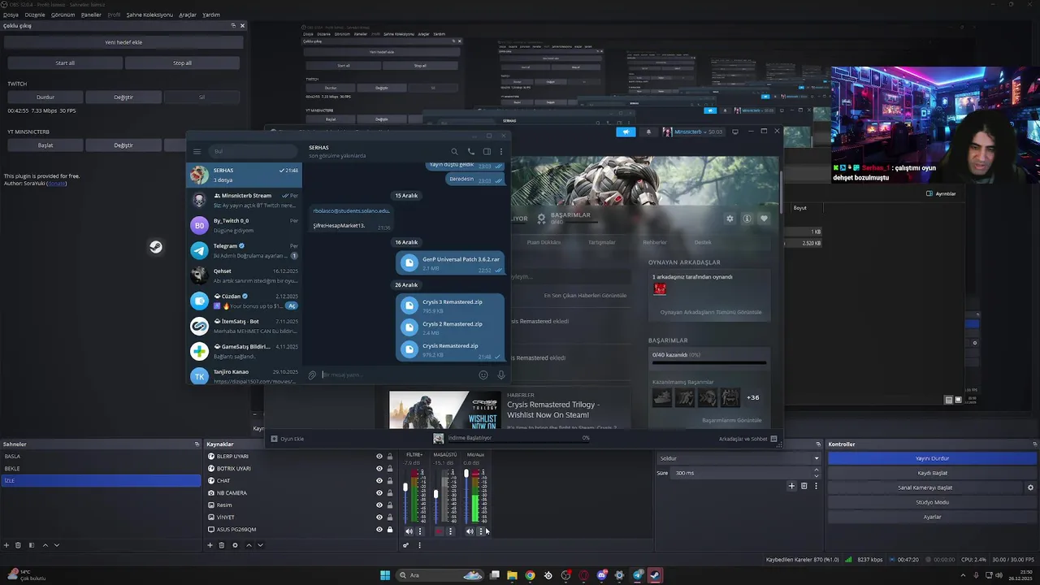Open the Sahne Koleksiyonu menu

pos(150,15)
